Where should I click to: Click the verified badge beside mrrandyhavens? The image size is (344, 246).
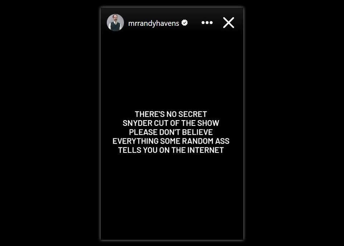tap(185, 23)
